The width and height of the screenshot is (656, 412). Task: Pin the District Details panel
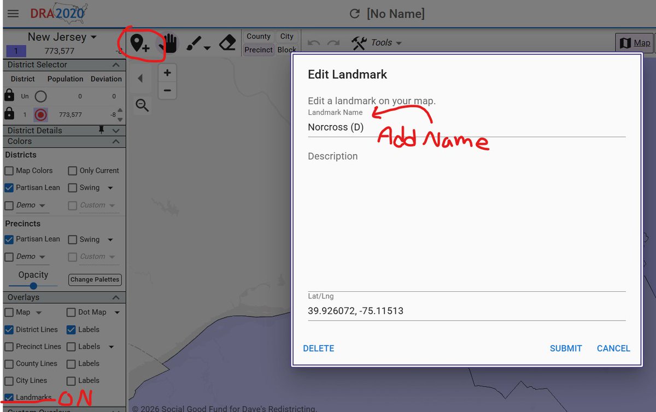tap(101, 130)
